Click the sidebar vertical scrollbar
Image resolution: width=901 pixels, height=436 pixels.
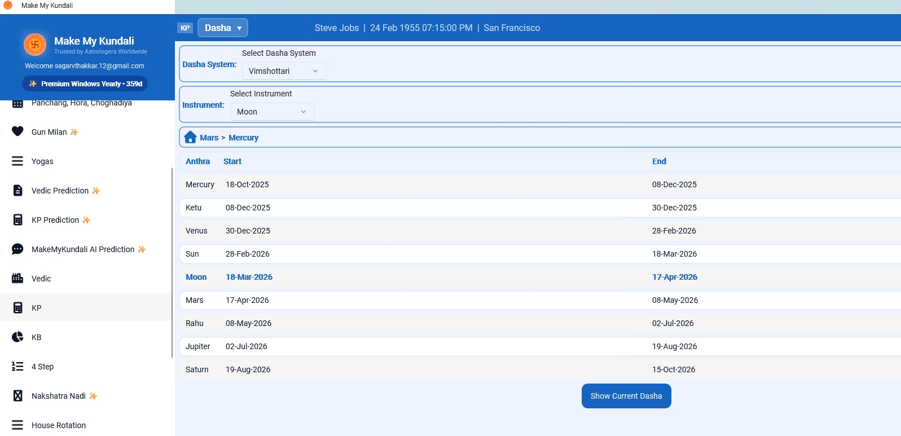[172, 263]
